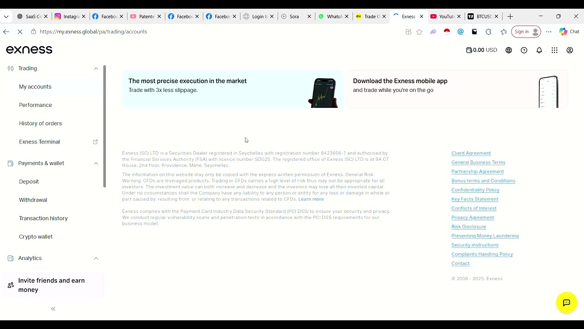Click the browser back arrow

[6, 32]
